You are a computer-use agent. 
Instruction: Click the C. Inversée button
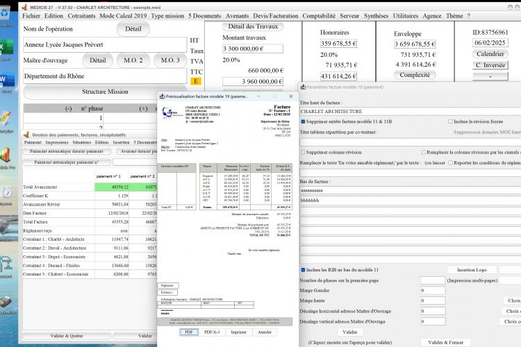pos(490,65)
